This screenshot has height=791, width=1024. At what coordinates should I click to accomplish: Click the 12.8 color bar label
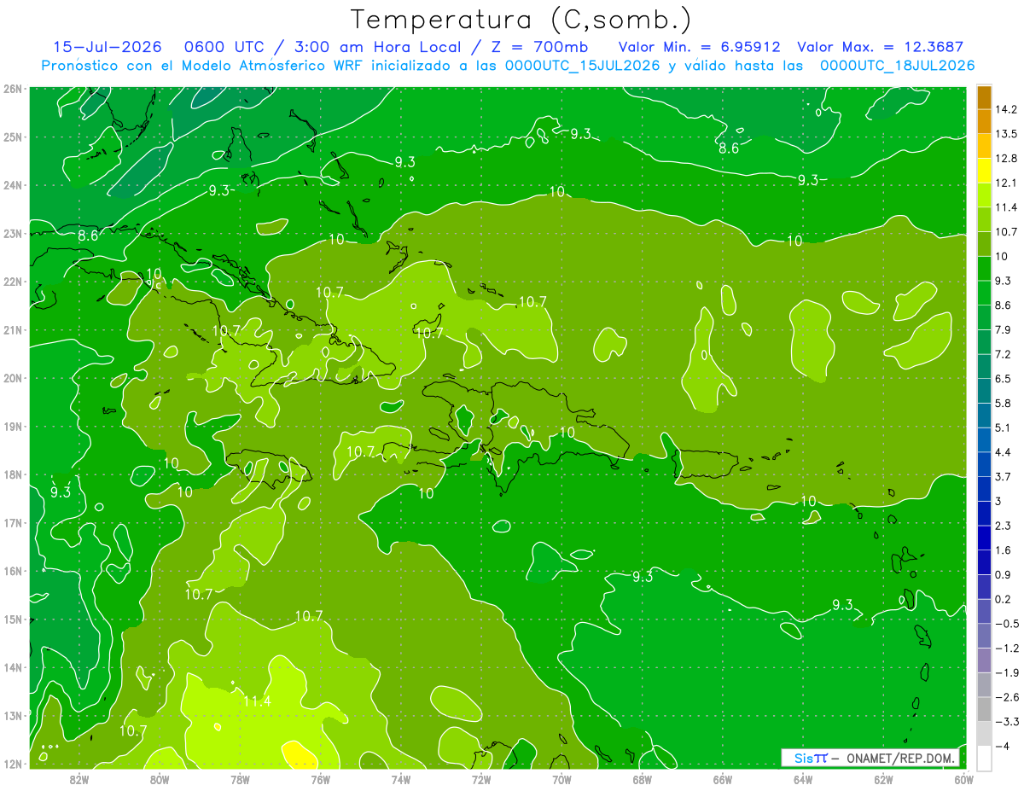[1007, 158]
